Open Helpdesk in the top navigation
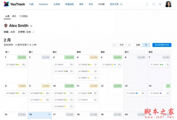 43,4
